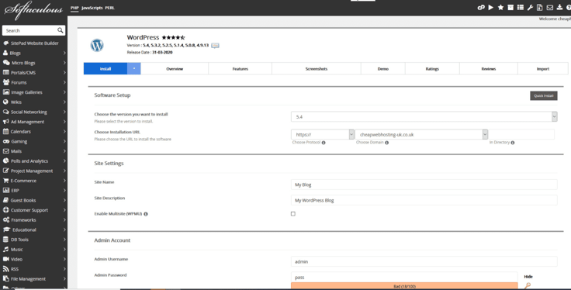Expand the Blogs category

pos(33,53)
